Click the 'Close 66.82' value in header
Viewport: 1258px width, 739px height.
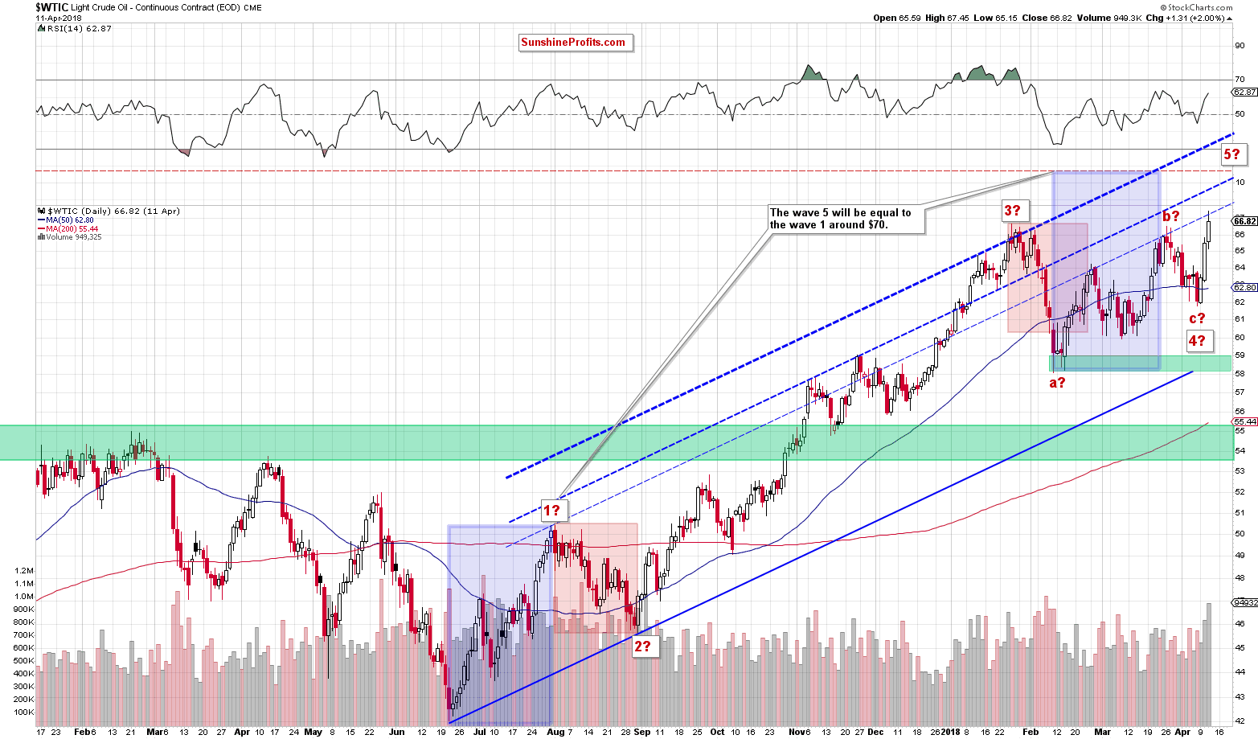click(x=1048, y=18)
